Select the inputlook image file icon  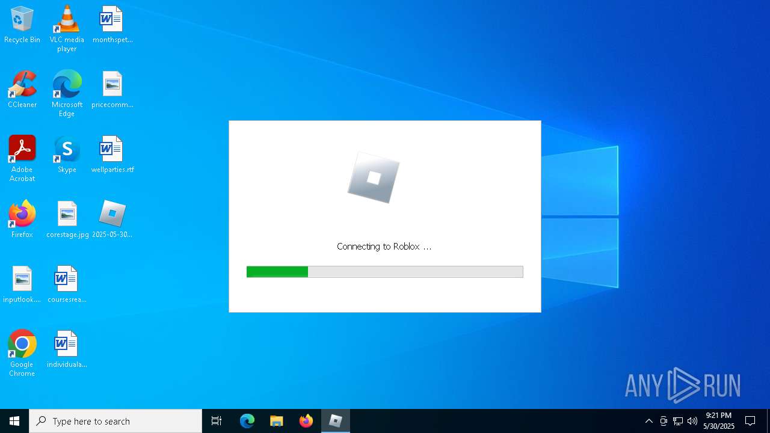[22, 285]
